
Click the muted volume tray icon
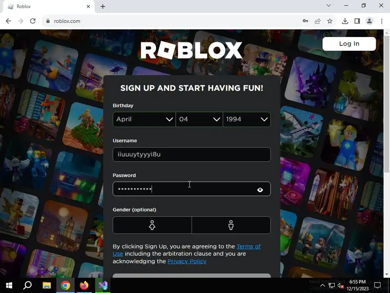click(340, 285)
